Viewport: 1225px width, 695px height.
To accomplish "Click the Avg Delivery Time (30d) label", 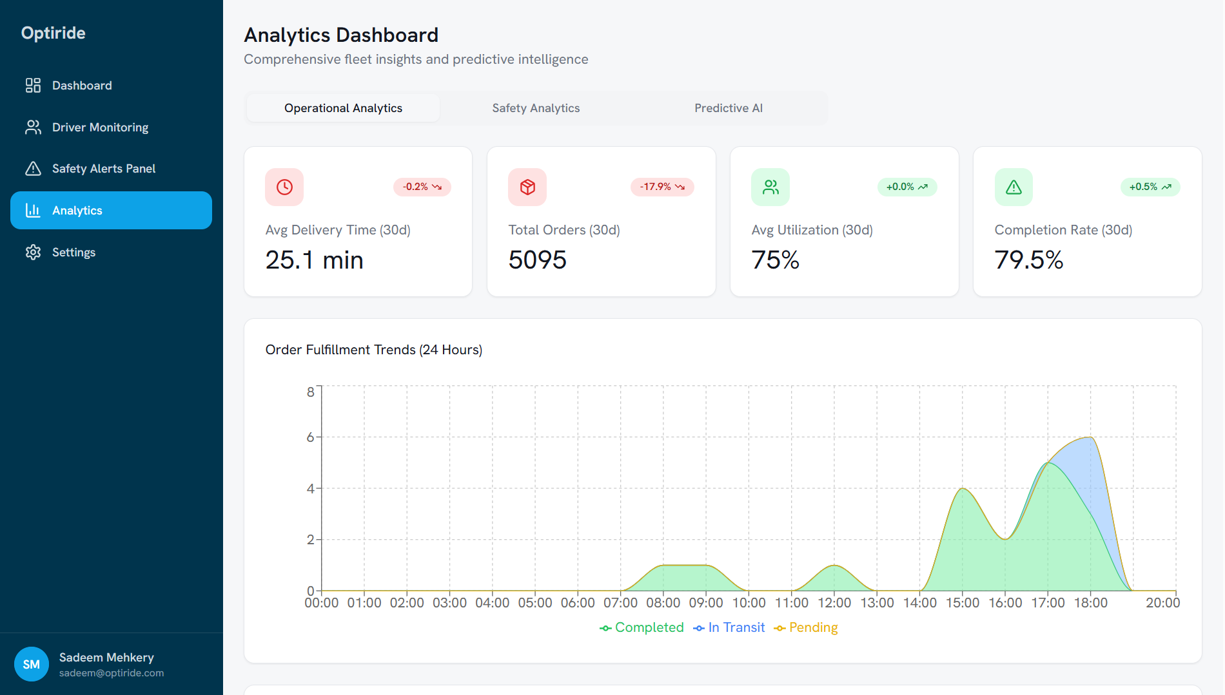I will click(x=338, y=230).
